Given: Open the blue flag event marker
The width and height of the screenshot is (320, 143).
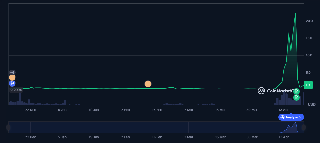Looking at the screenshot, I should pyautogui.click(x=12, y=83).
